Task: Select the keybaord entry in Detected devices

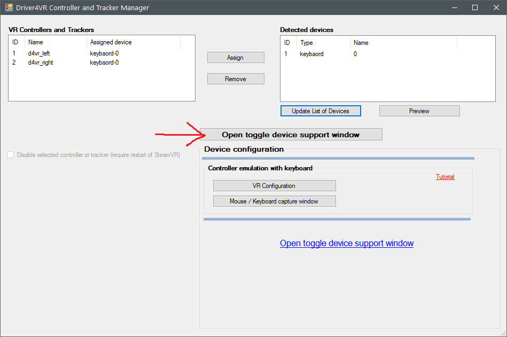Action: click(311, 54)
